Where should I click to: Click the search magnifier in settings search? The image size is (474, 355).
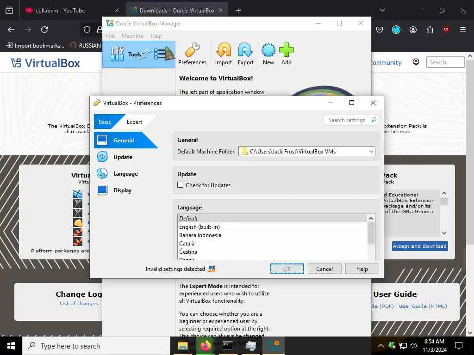click(x=374, y=120)
